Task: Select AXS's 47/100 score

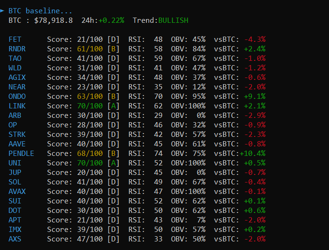Action: 90,239
